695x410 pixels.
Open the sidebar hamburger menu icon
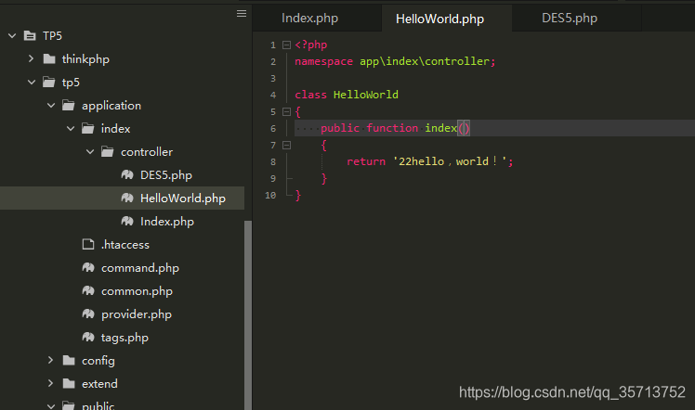[242, 14]
